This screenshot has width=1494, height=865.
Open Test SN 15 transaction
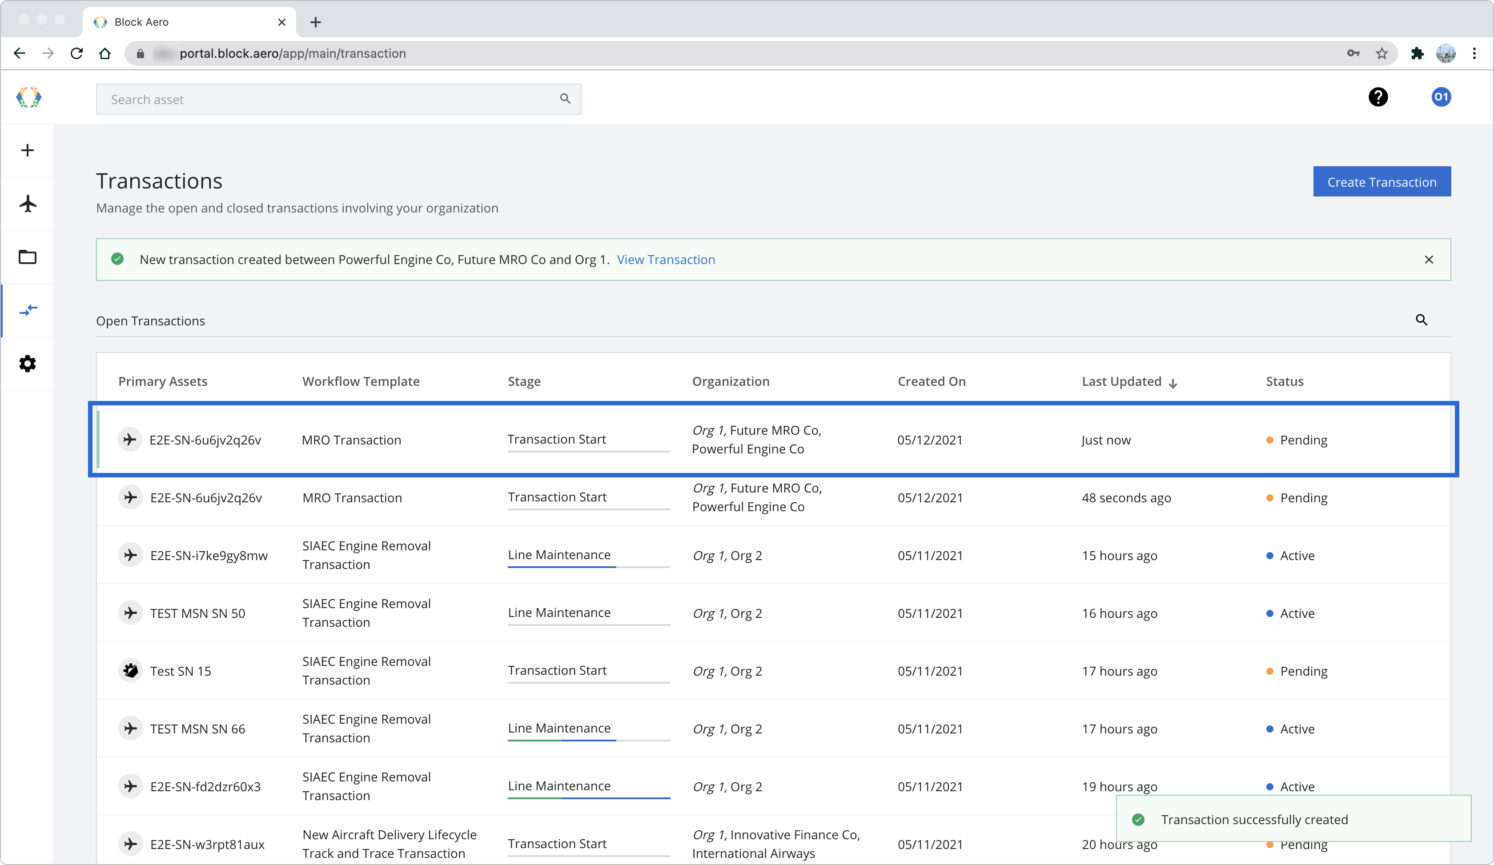point(773,671)
